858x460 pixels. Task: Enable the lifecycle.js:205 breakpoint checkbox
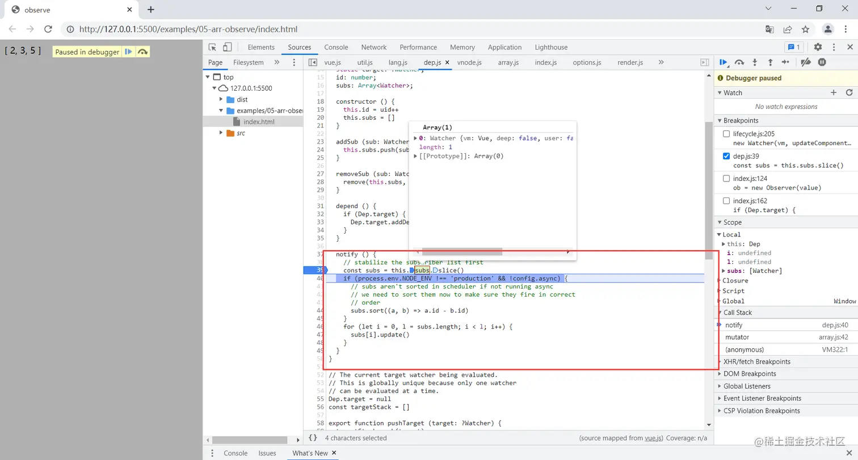click(x=726, y=134)
